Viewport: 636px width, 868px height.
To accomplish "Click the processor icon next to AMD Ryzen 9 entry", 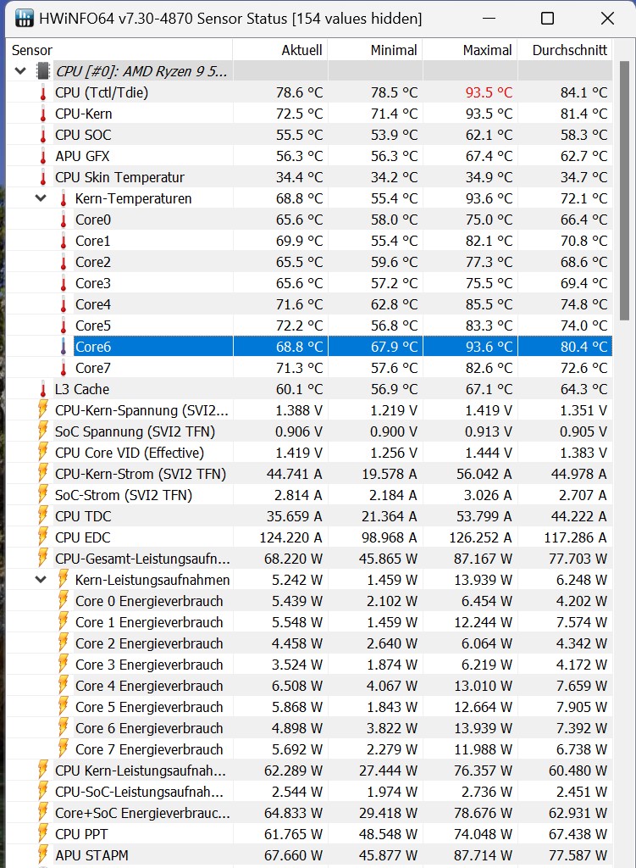I will [42, 70].
